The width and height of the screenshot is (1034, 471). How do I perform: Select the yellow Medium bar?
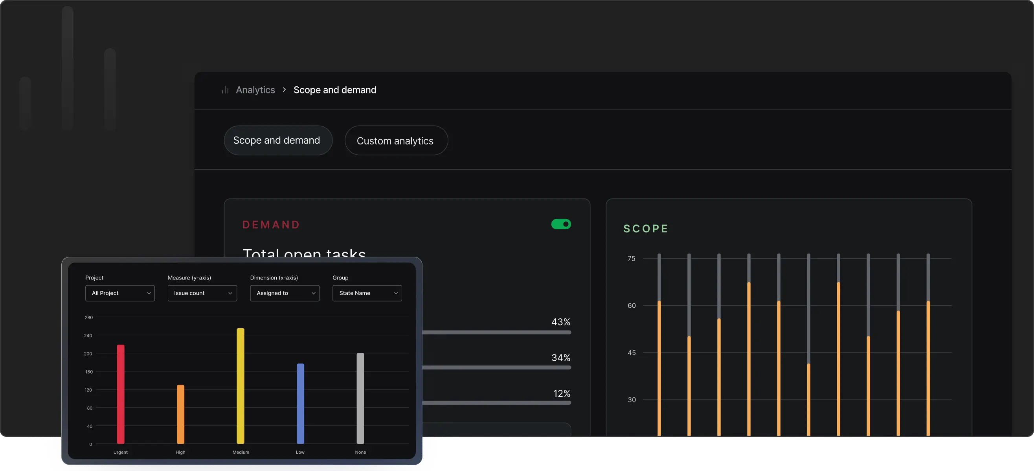pos(241,385)
